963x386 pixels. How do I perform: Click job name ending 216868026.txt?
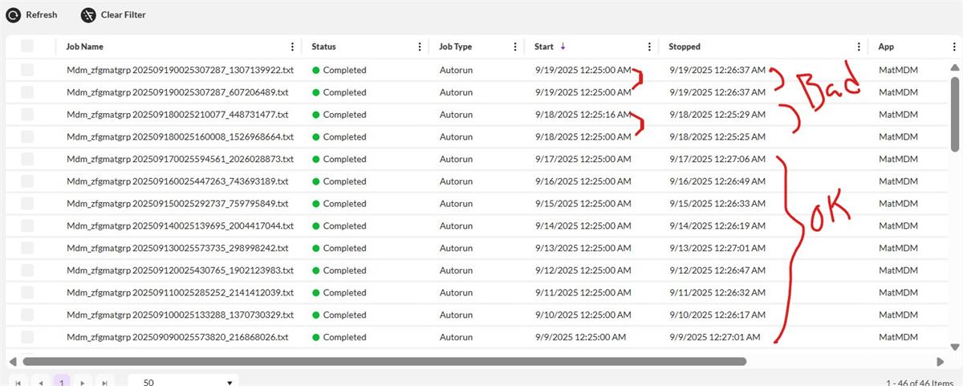click(x=177, y=337)
